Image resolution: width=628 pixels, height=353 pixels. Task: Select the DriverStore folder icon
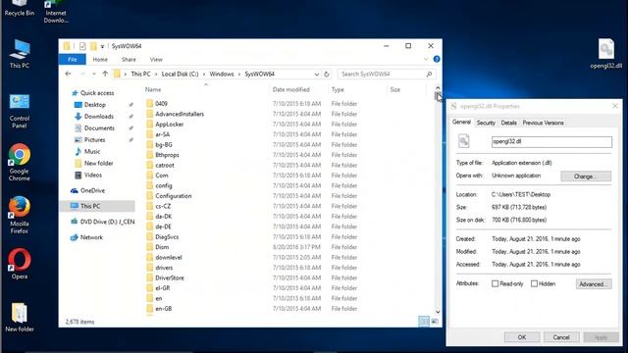[150, 277]
